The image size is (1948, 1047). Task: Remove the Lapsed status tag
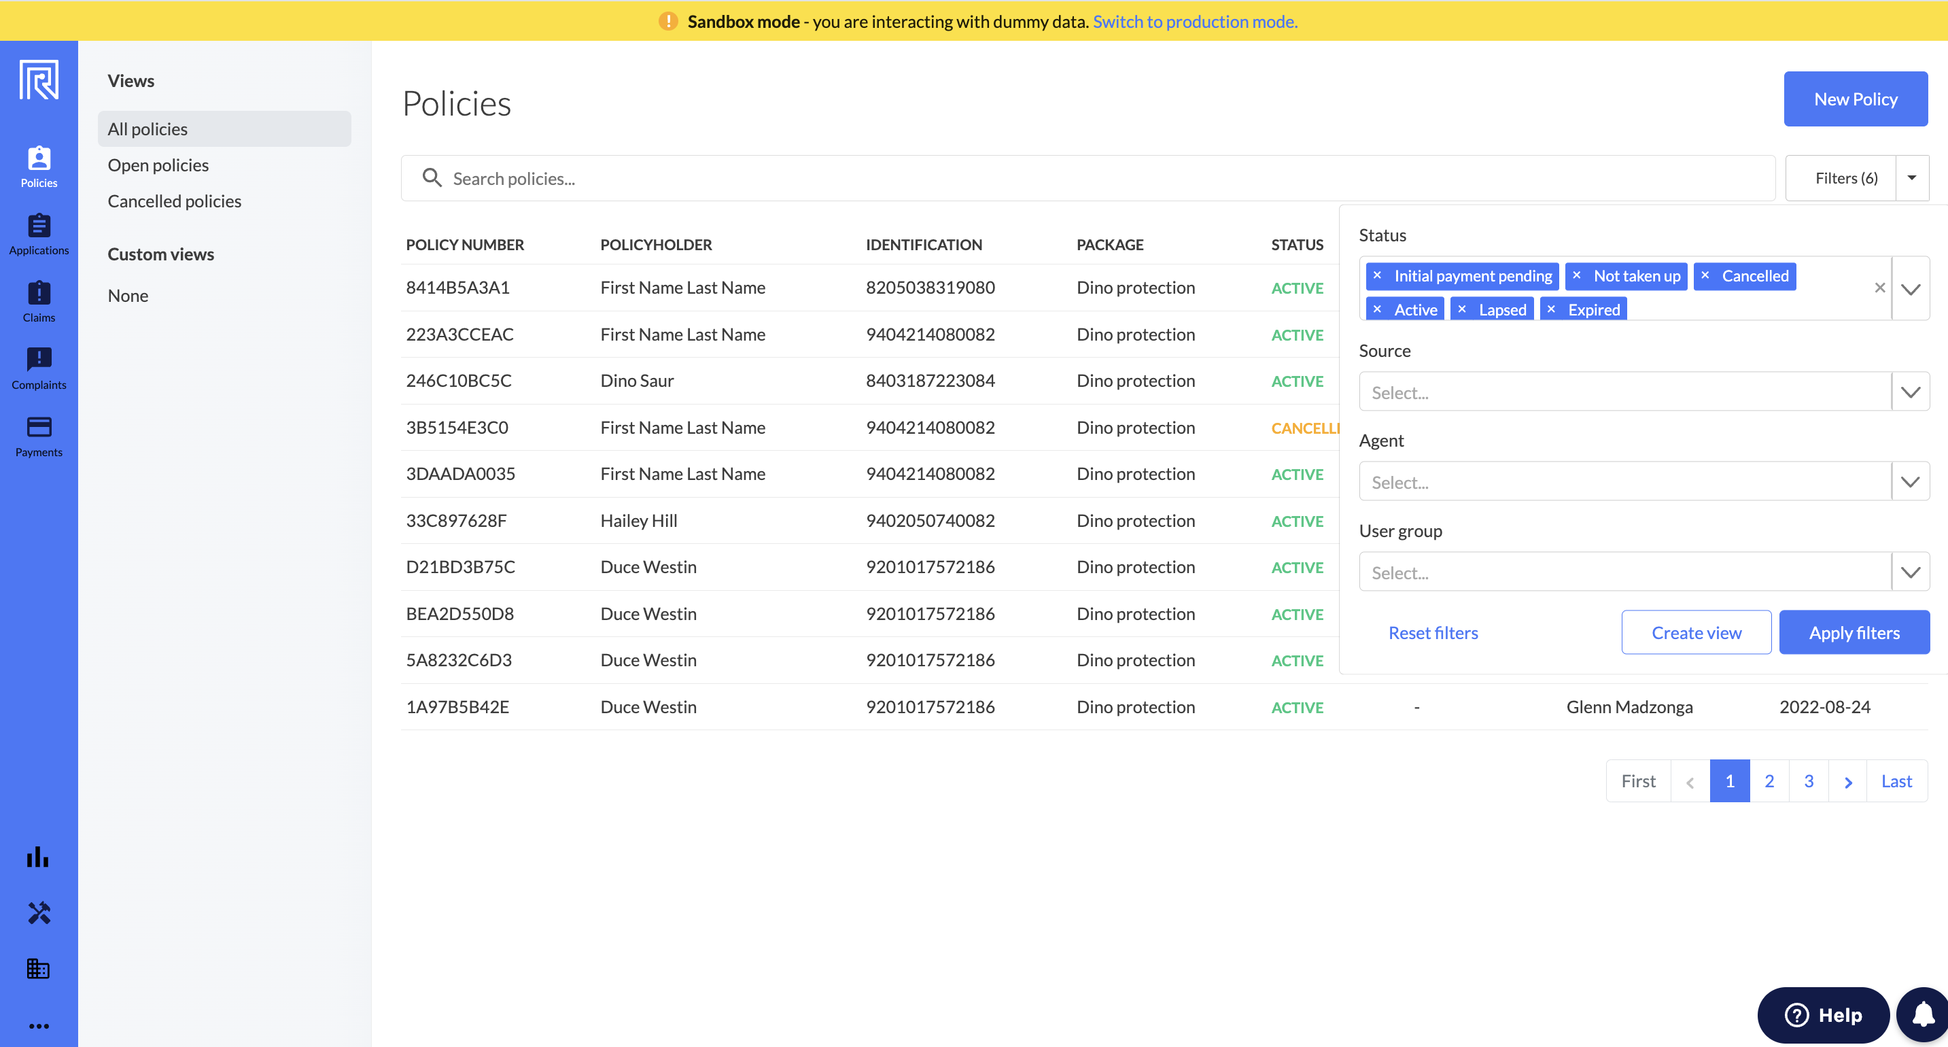[1462, 309]
